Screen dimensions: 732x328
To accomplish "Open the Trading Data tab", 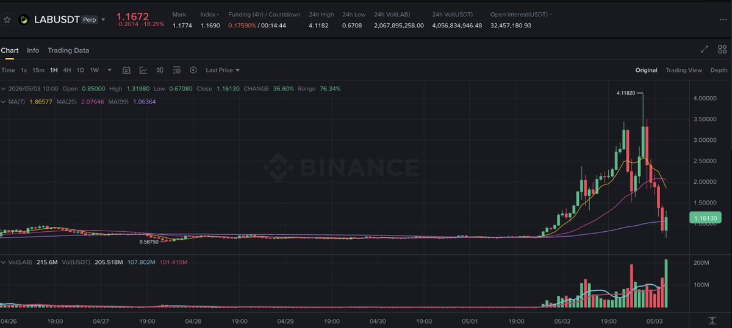I will tap(68, 51).
